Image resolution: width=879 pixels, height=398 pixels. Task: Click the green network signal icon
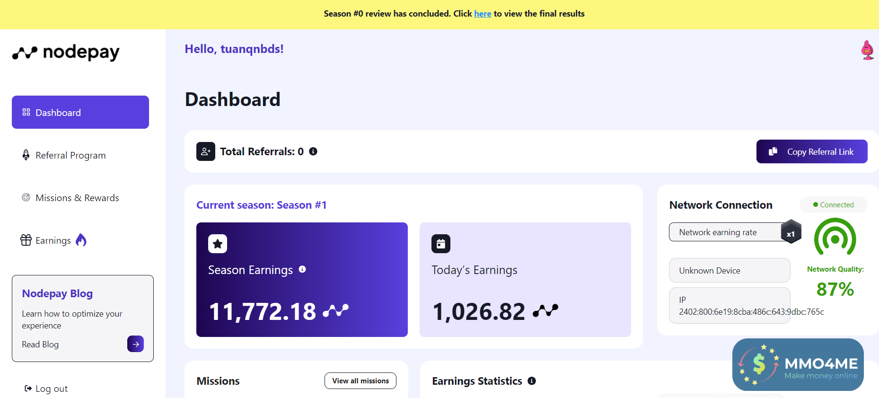pyautogui.click(x=835, y=238)
